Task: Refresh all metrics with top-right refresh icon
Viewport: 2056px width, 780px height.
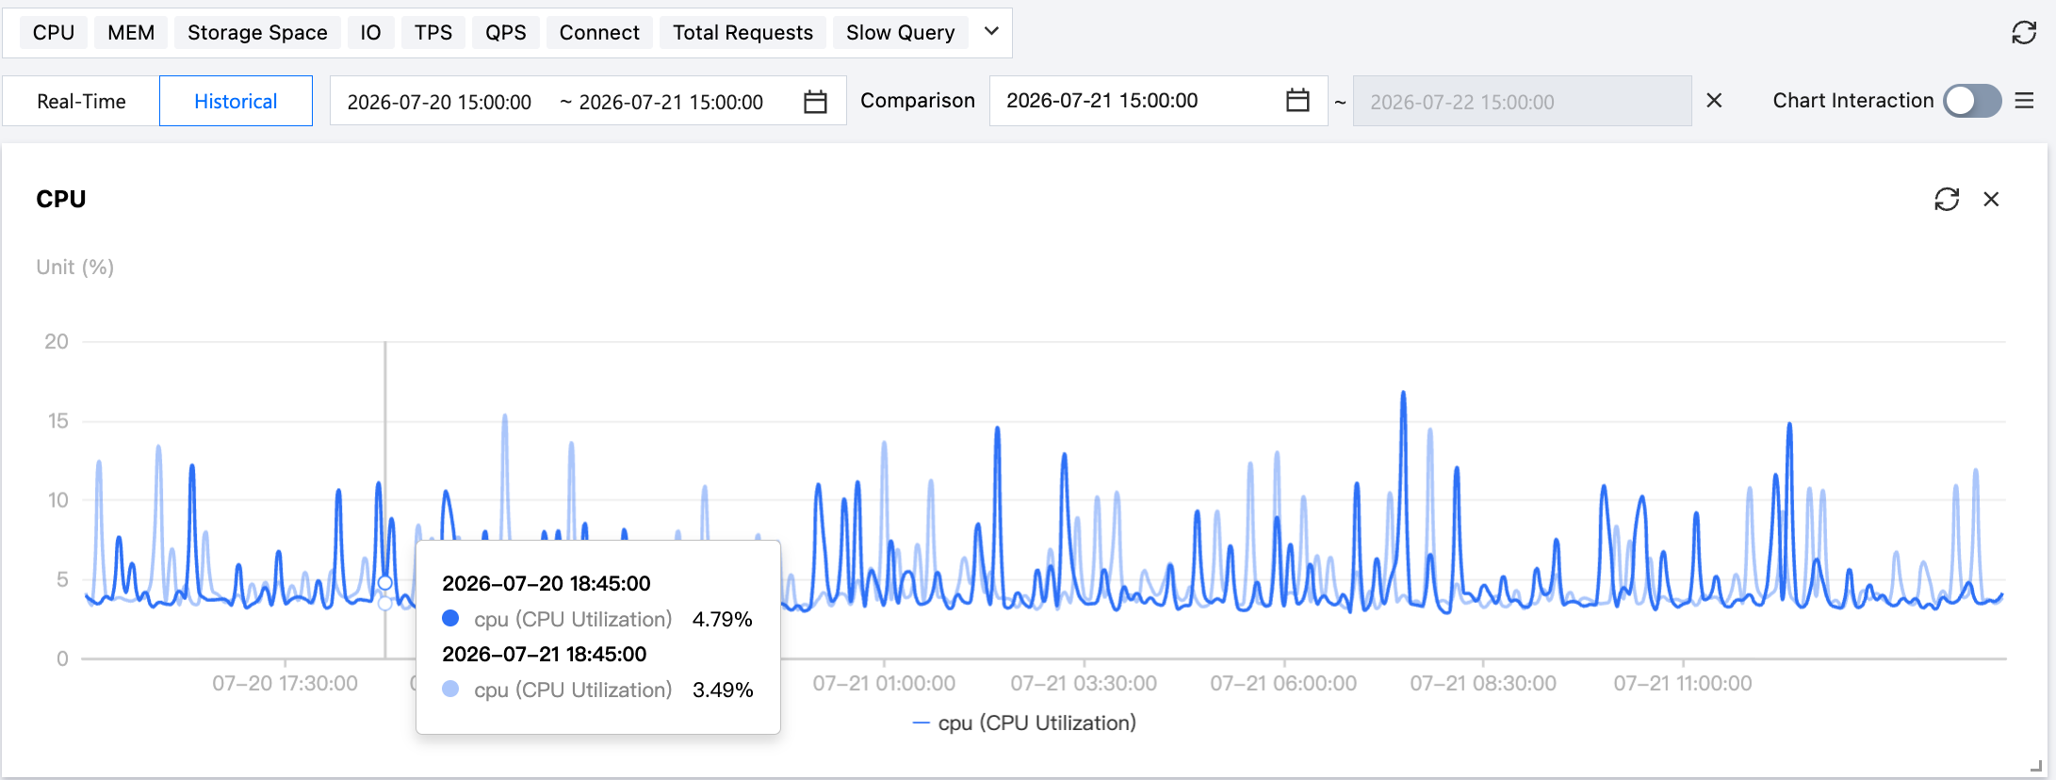Action: 2023,33
